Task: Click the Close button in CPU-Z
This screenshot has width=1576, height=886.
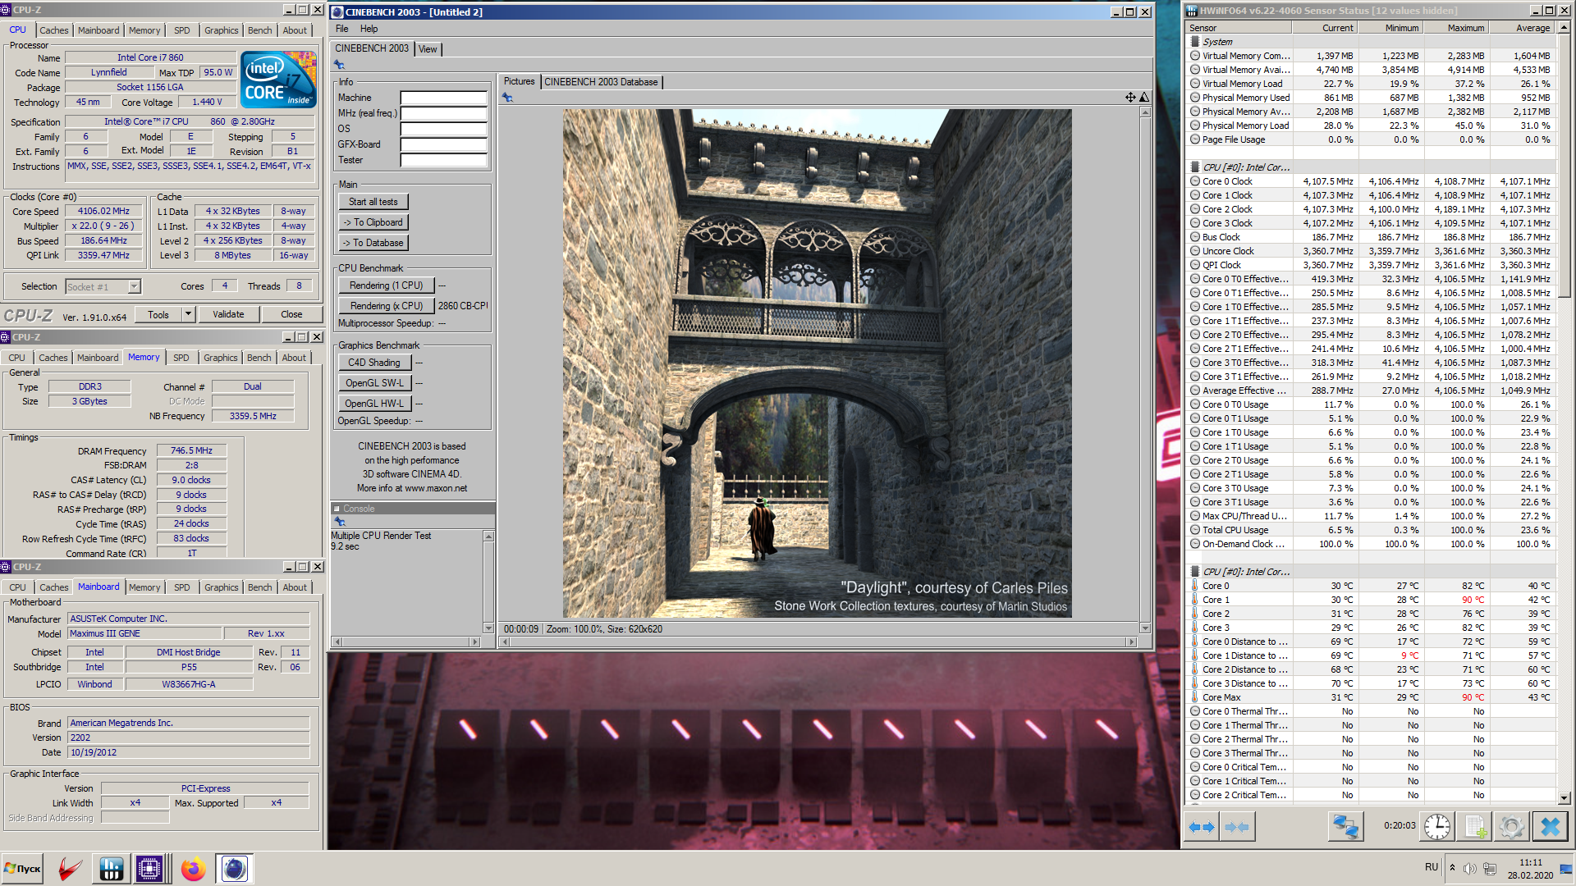Action: point(291,314)
